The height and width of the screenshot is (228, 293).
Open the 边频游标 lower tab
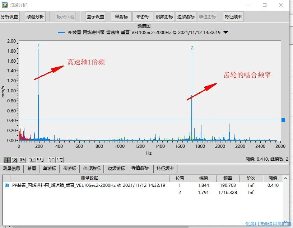116,169
